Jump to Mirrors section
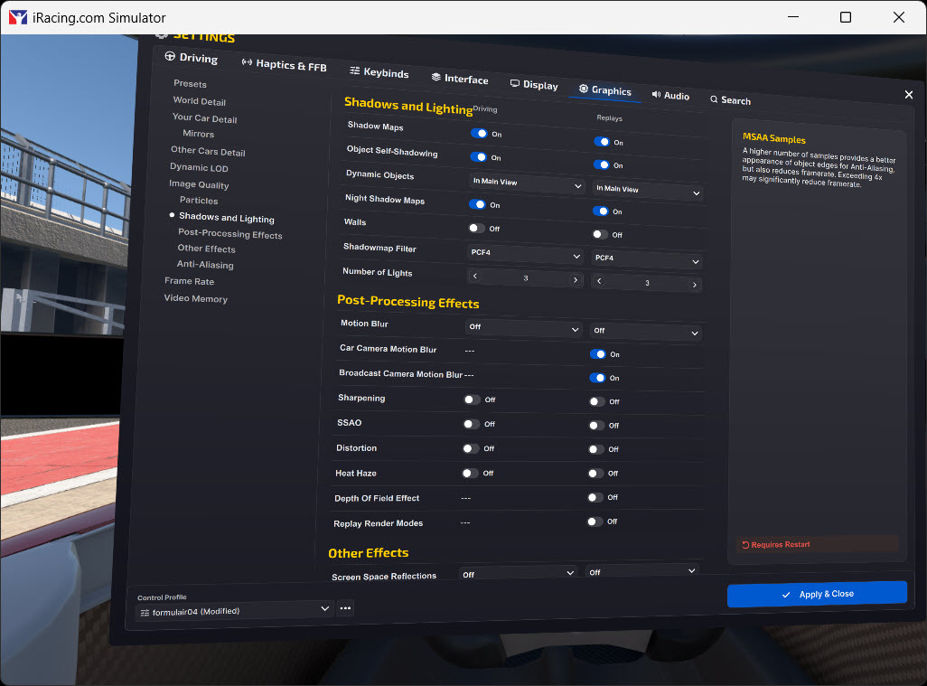 pos(198,134)
